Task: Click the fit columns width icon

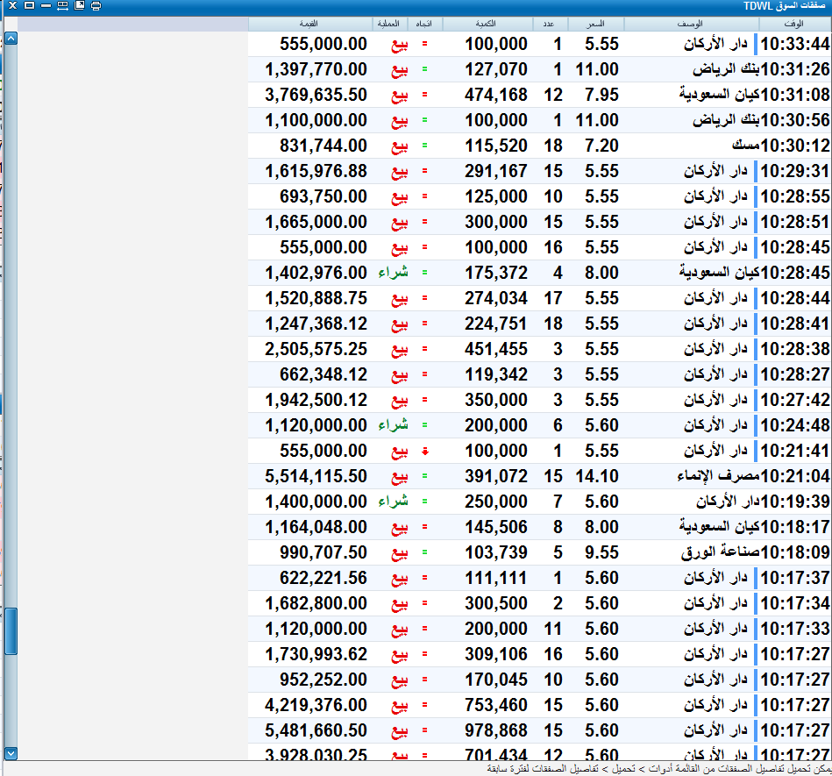Action: pyautogui.click(x=62, y=6)
